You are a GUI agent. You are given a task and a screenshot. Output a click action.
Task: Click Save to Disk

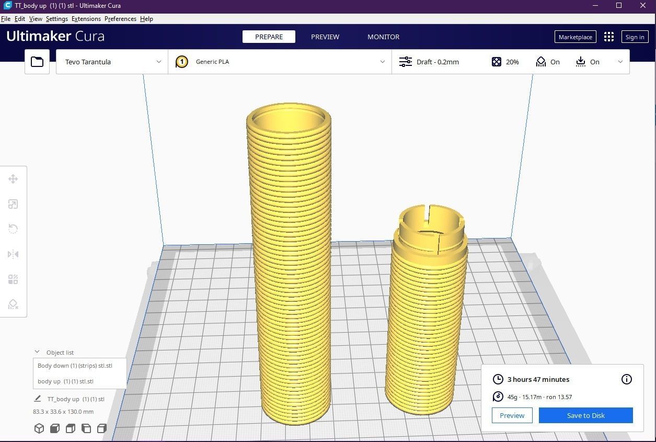[585, 415]
